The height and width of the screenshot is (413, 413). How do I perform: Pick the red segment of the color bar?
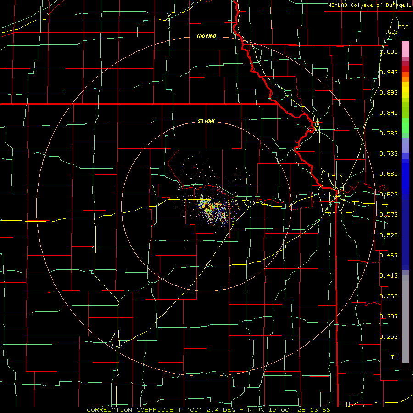405,68
